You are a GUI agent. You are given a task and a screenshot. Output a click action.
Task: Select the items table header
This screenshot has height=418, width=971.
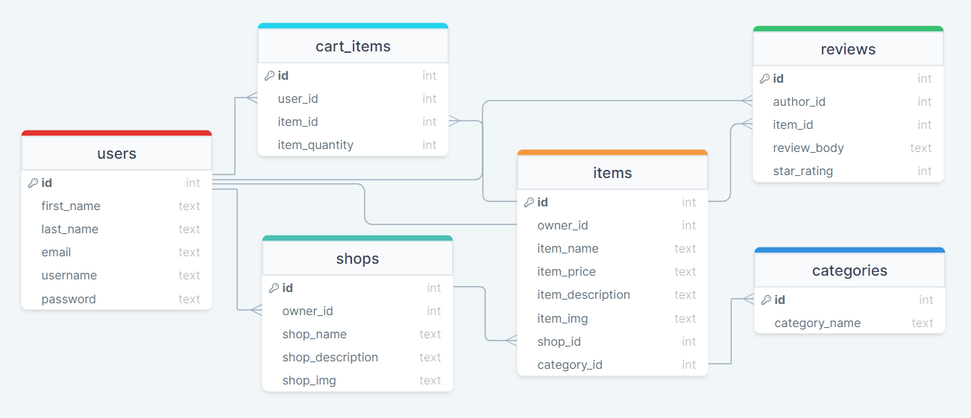613,173
